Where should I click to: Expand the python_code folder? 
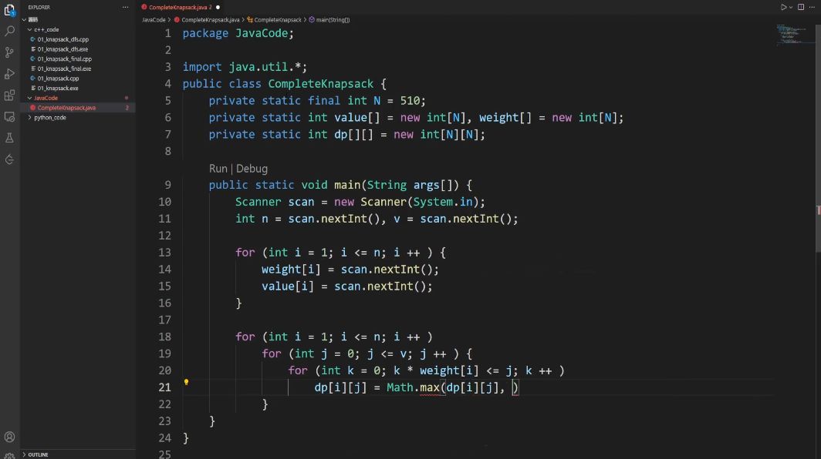pyautogui.click(x=30, y=118)
